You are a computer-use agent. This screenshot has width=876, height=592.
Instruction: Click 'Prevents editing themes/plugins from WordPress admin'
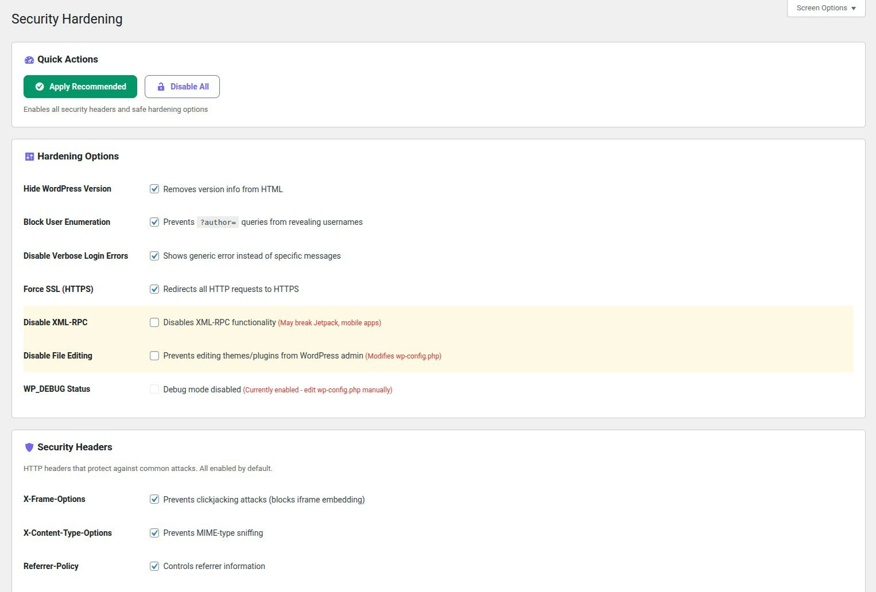(263, 356)
